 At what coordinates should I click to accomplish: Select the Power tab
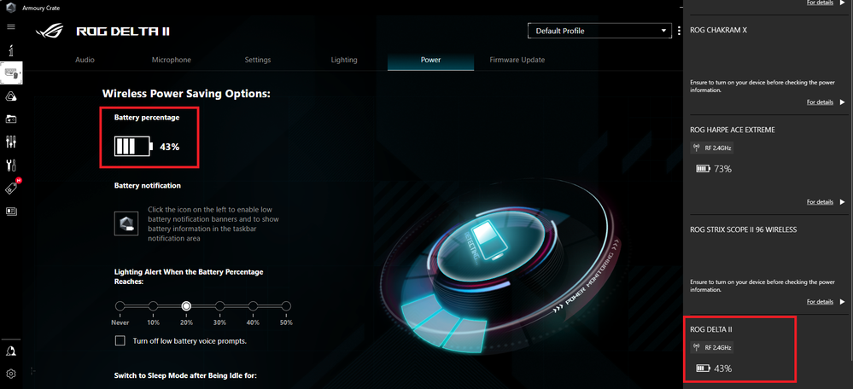click(431, 60)
